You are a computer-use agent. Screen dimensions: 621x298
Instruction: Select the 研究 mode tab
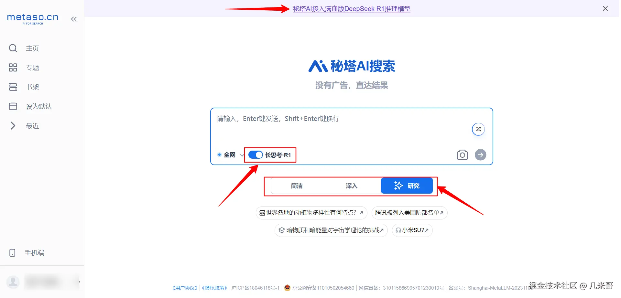(x=407, y=186)
